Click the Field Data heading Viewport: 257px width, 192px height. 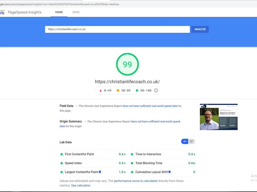[66, 106]
